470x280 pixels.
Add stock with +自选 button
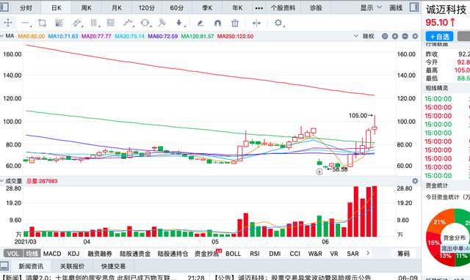point(439,37)
